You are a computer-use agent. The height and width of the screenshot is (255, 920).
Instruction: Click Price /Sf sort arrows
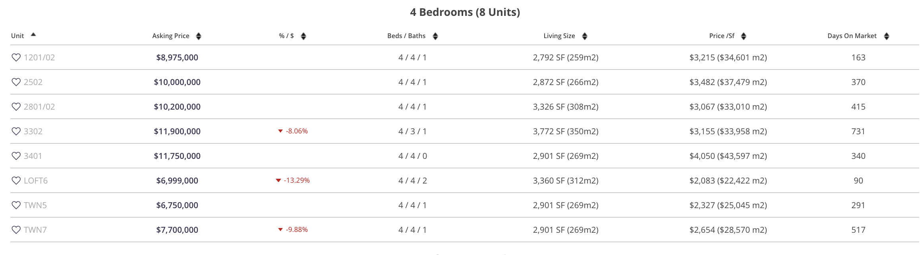coord(744,36)
